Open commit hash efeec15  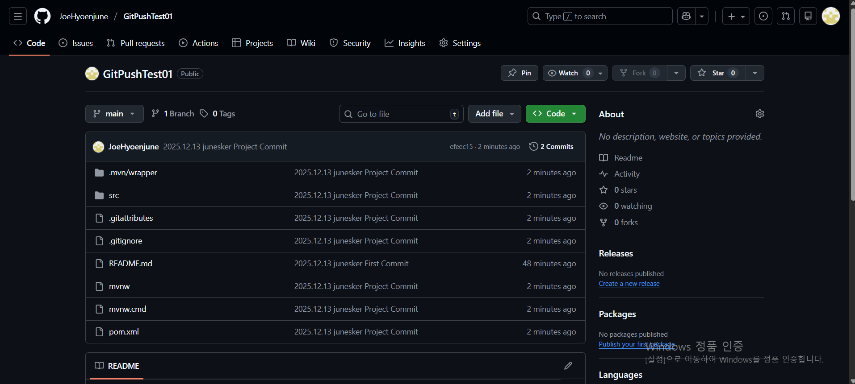[x=461, y=147]
